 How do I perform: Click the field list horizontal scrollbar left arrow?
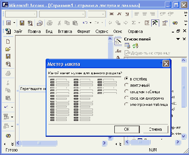127,142
